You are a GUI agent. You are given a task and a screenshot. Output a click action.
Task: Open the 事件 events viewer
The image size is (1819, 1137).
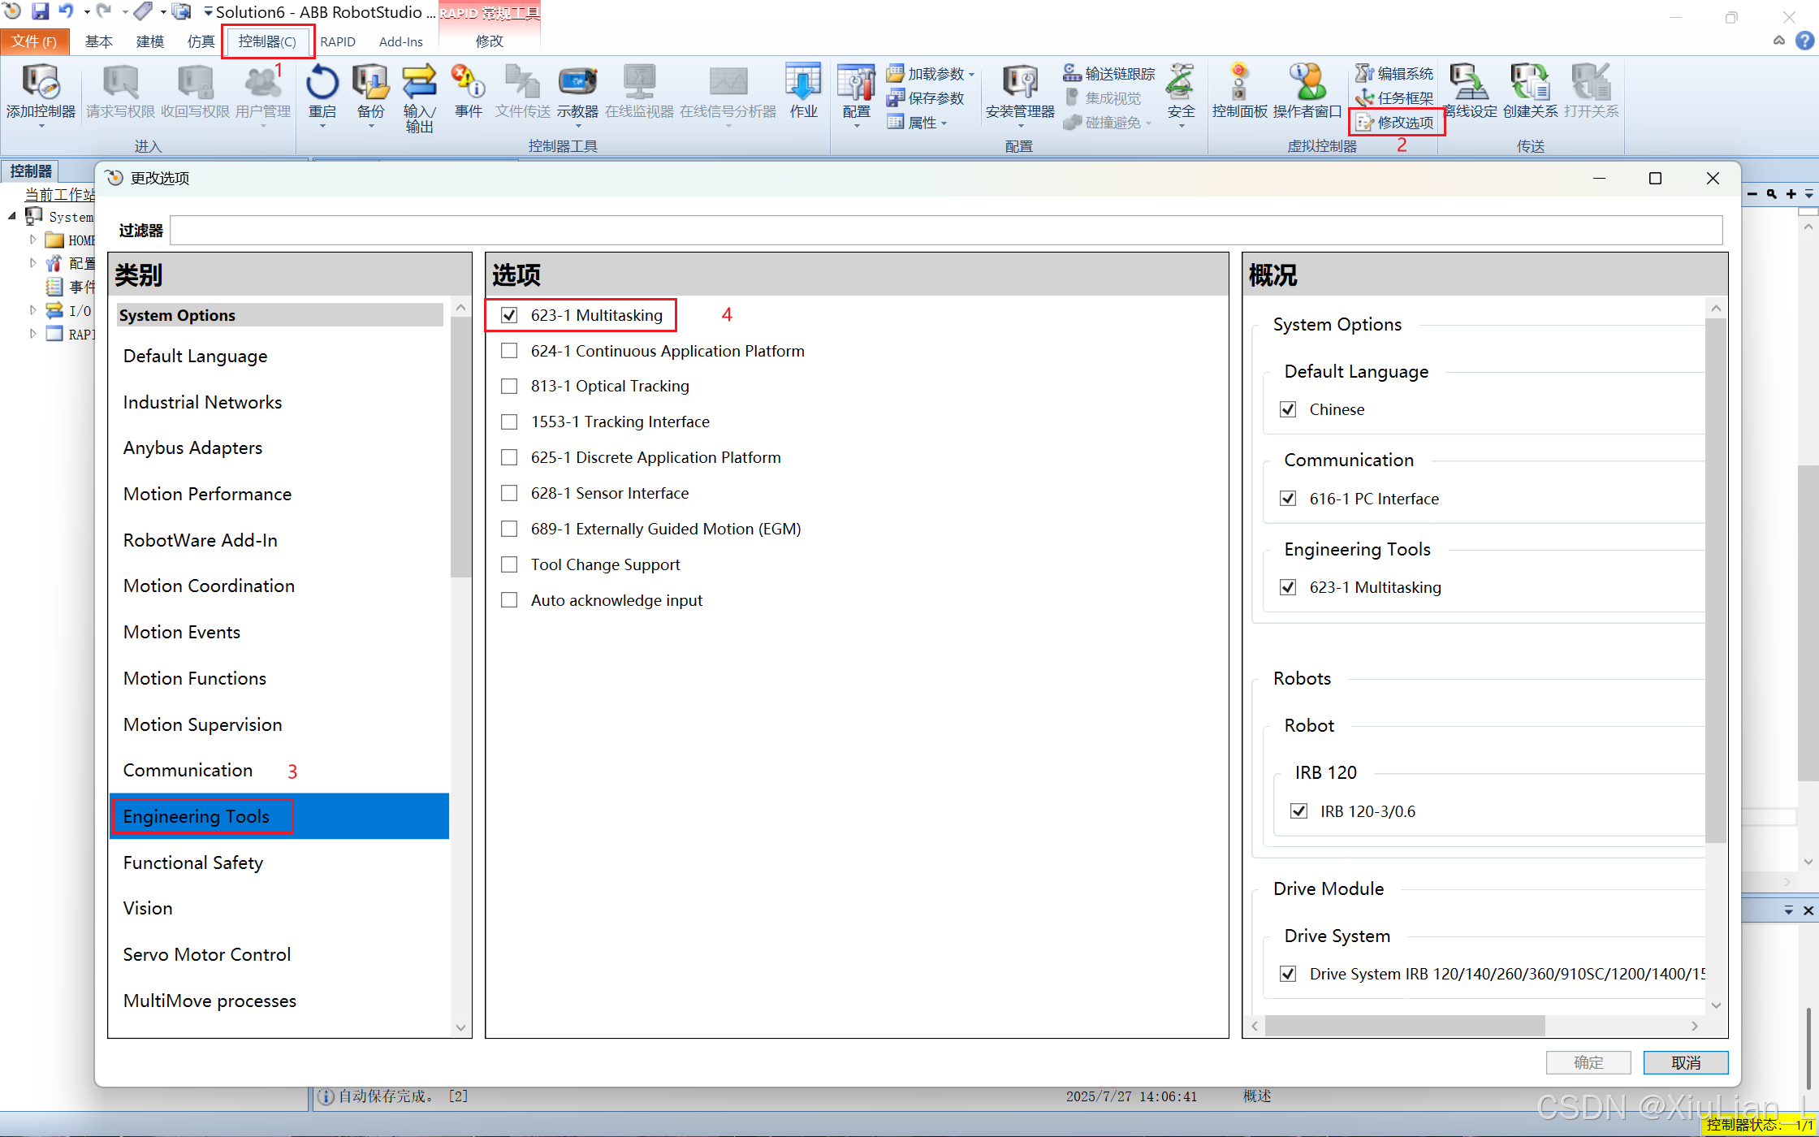469,92
